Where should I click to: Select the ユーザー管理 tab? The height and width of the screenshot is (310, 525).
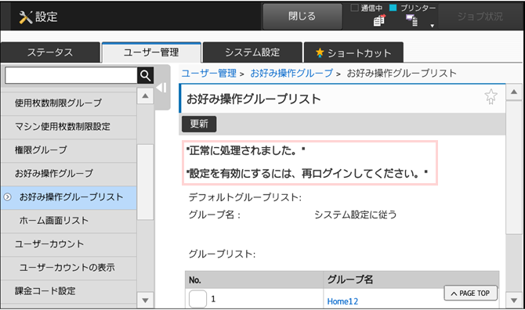click(151, 52)
